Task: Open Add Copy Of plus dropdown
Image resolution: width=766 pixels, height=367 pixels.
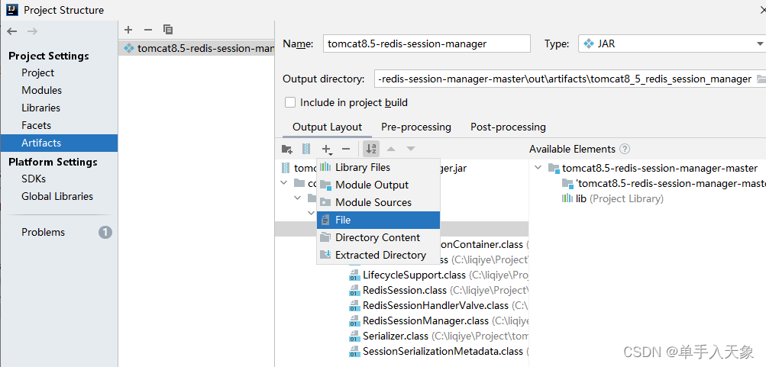Action: pyautogui.click(x=326, y=149)
